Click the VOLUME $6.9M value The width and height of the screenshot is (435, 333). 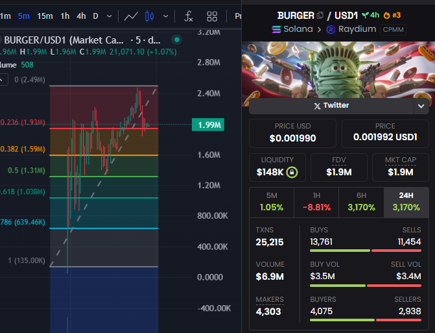click(270, 277)
